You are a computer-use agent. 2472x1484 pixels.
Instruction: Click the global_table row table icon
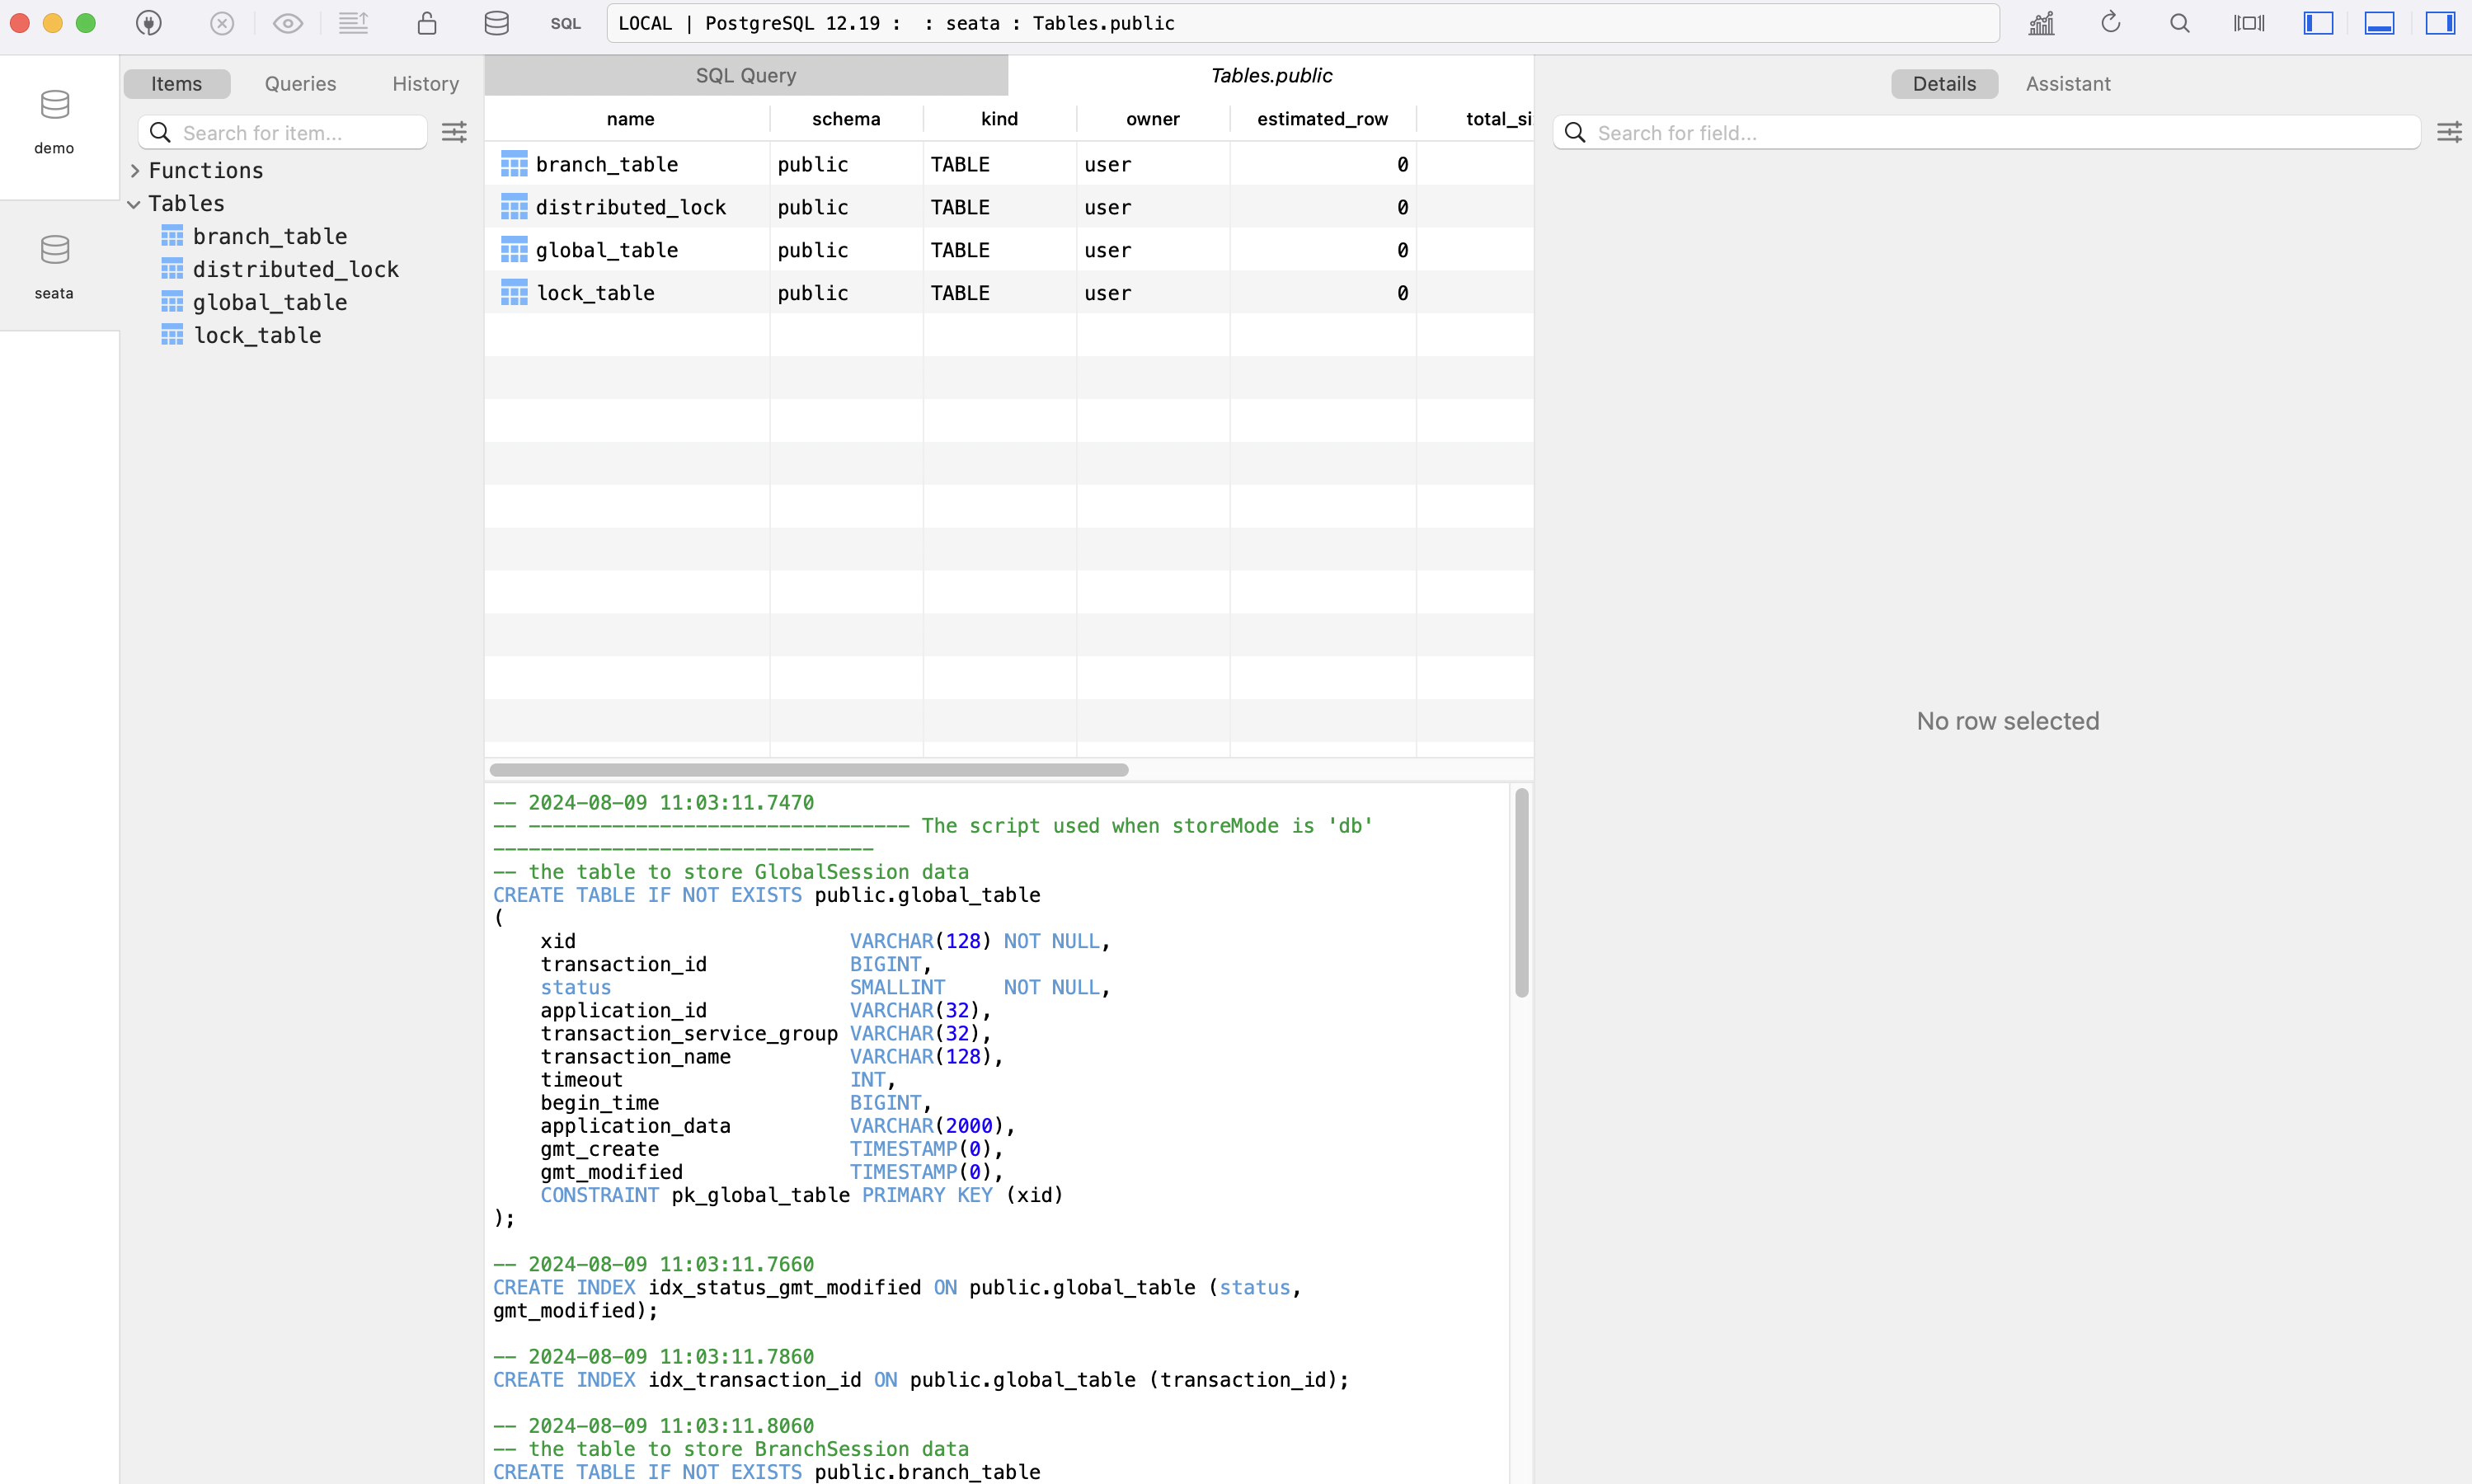coord(514,250)
